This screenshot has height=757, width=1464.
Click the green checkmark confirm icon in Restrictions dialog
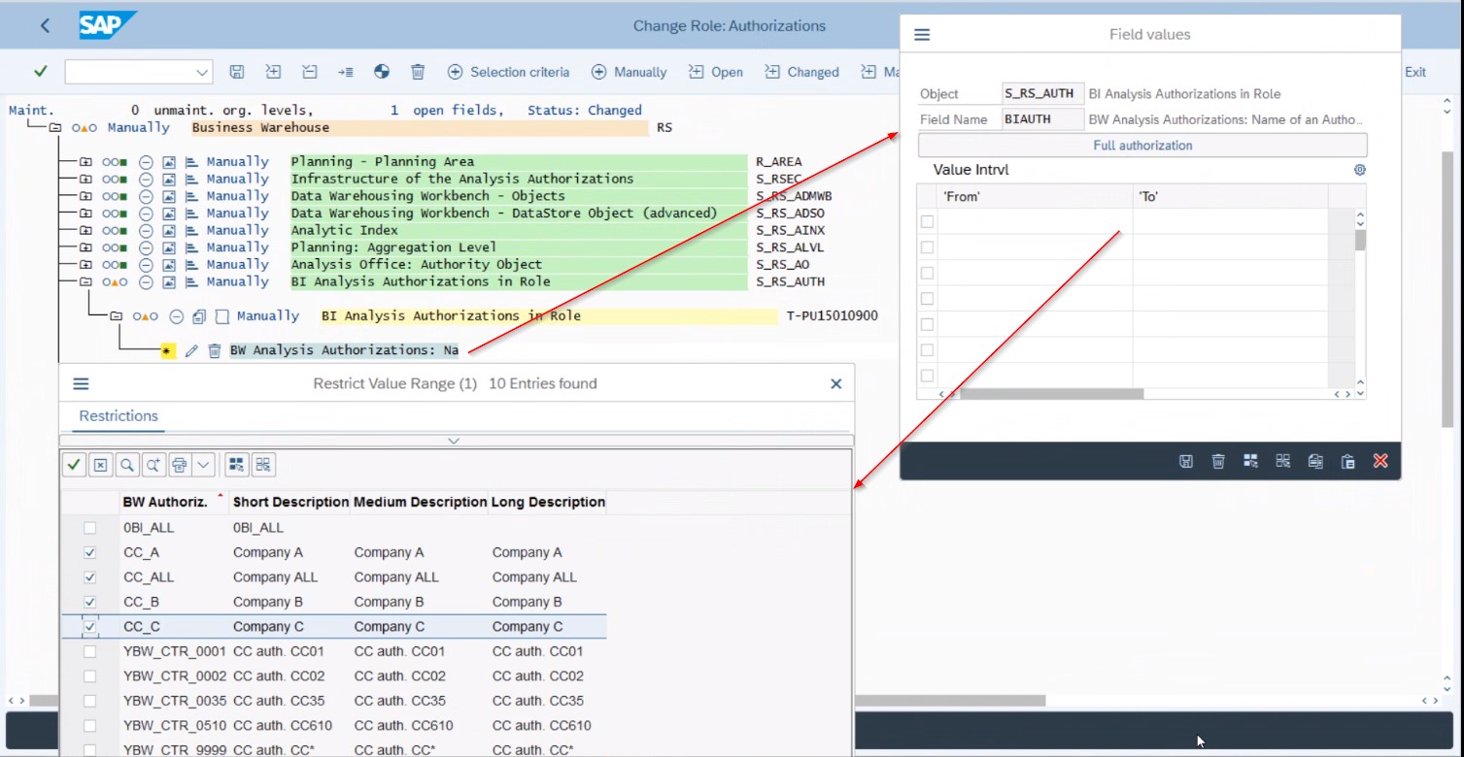tap(73, 464)
